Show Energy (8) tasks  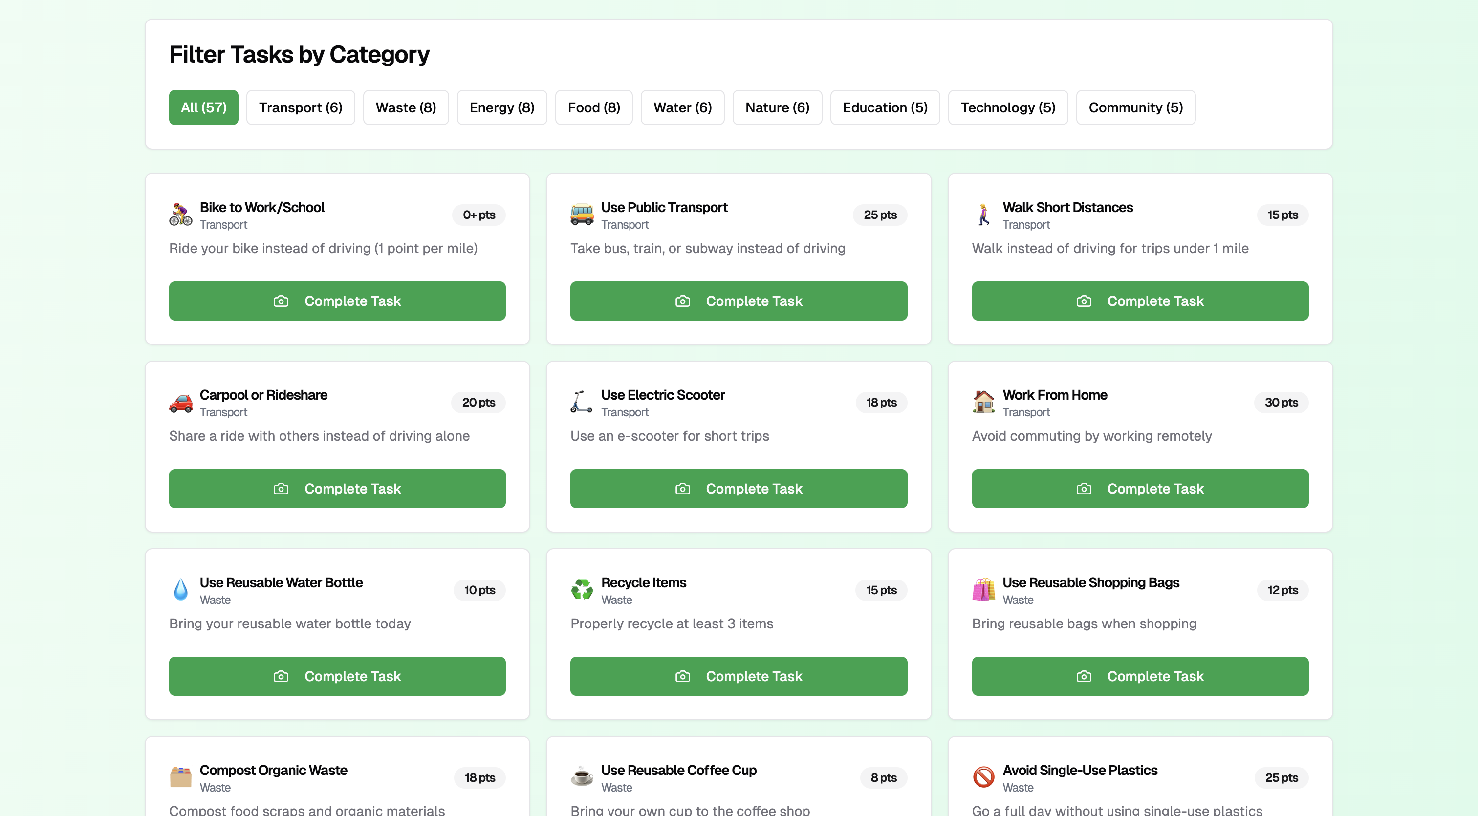(501, 108)
